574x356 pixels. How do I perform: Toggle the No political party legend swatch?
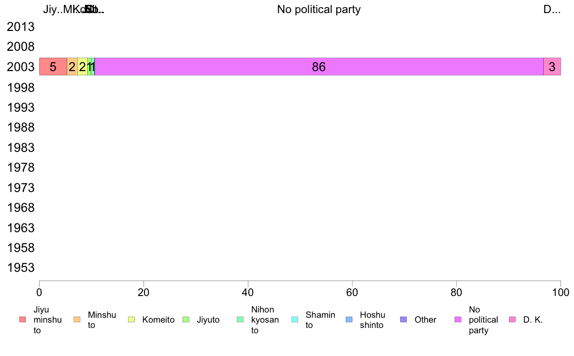458,320
